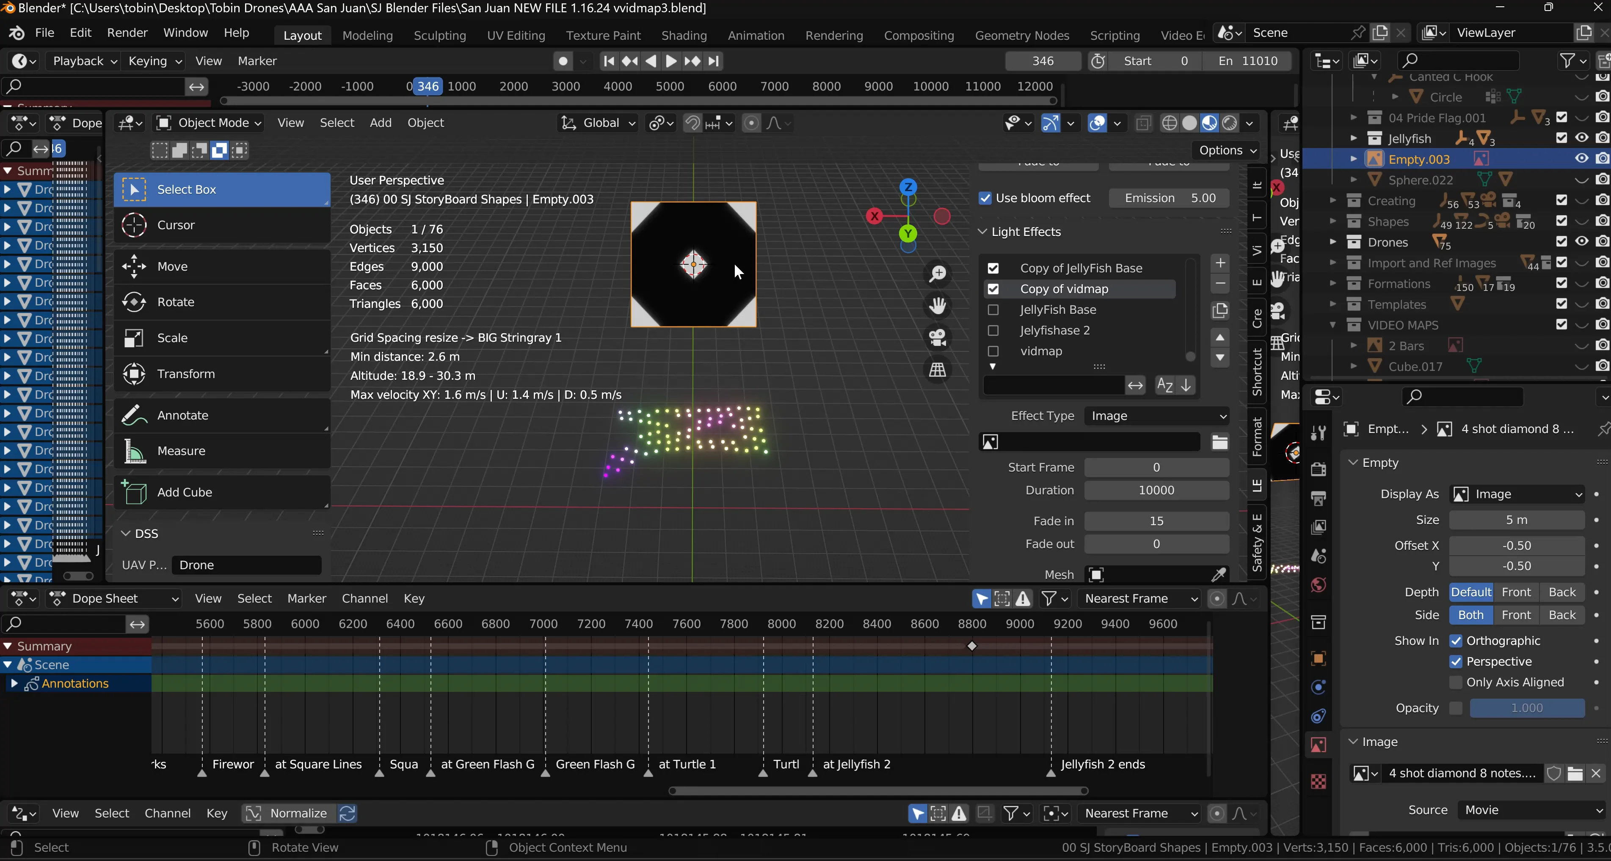
Task: Enable the JellyFish Base checkbox
Action: click(x=993, y=309)
